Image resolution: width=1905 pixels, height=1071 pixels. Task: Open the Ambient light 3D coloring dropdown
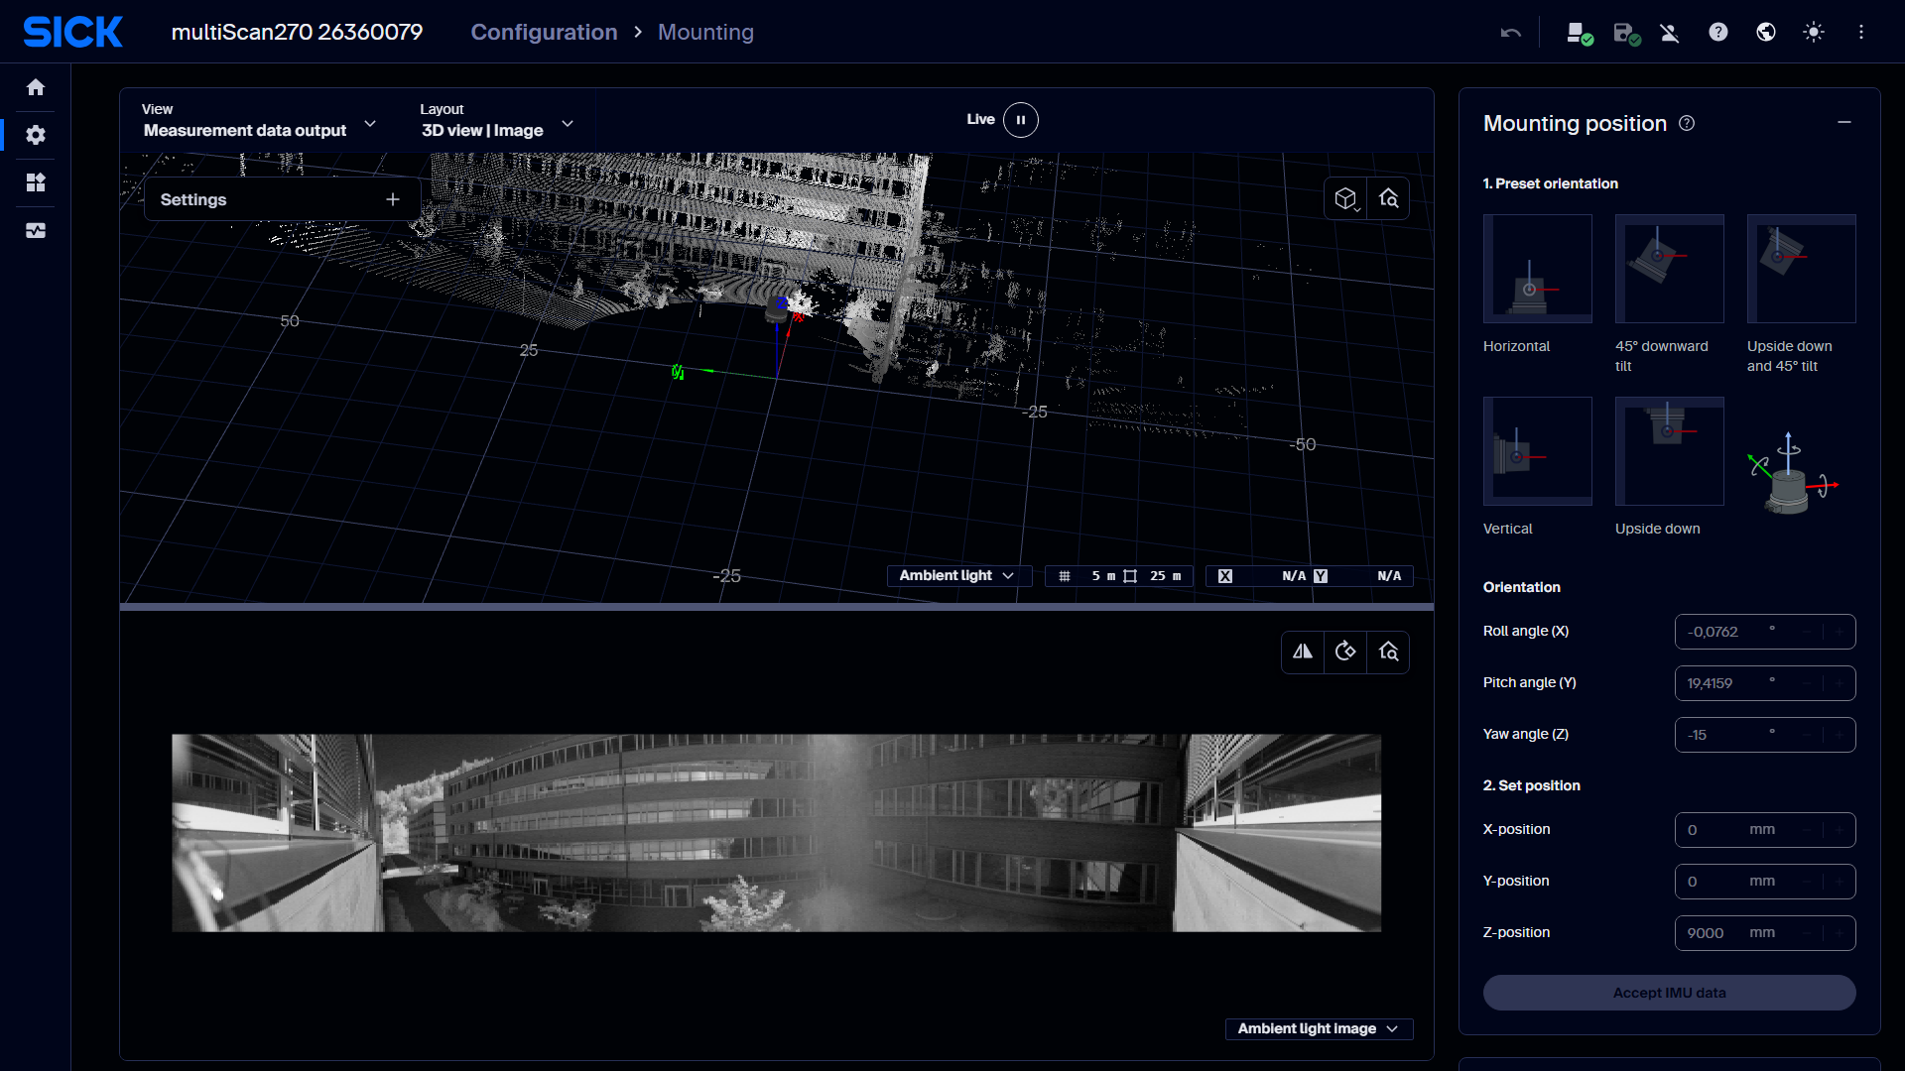tap(957, 575)
